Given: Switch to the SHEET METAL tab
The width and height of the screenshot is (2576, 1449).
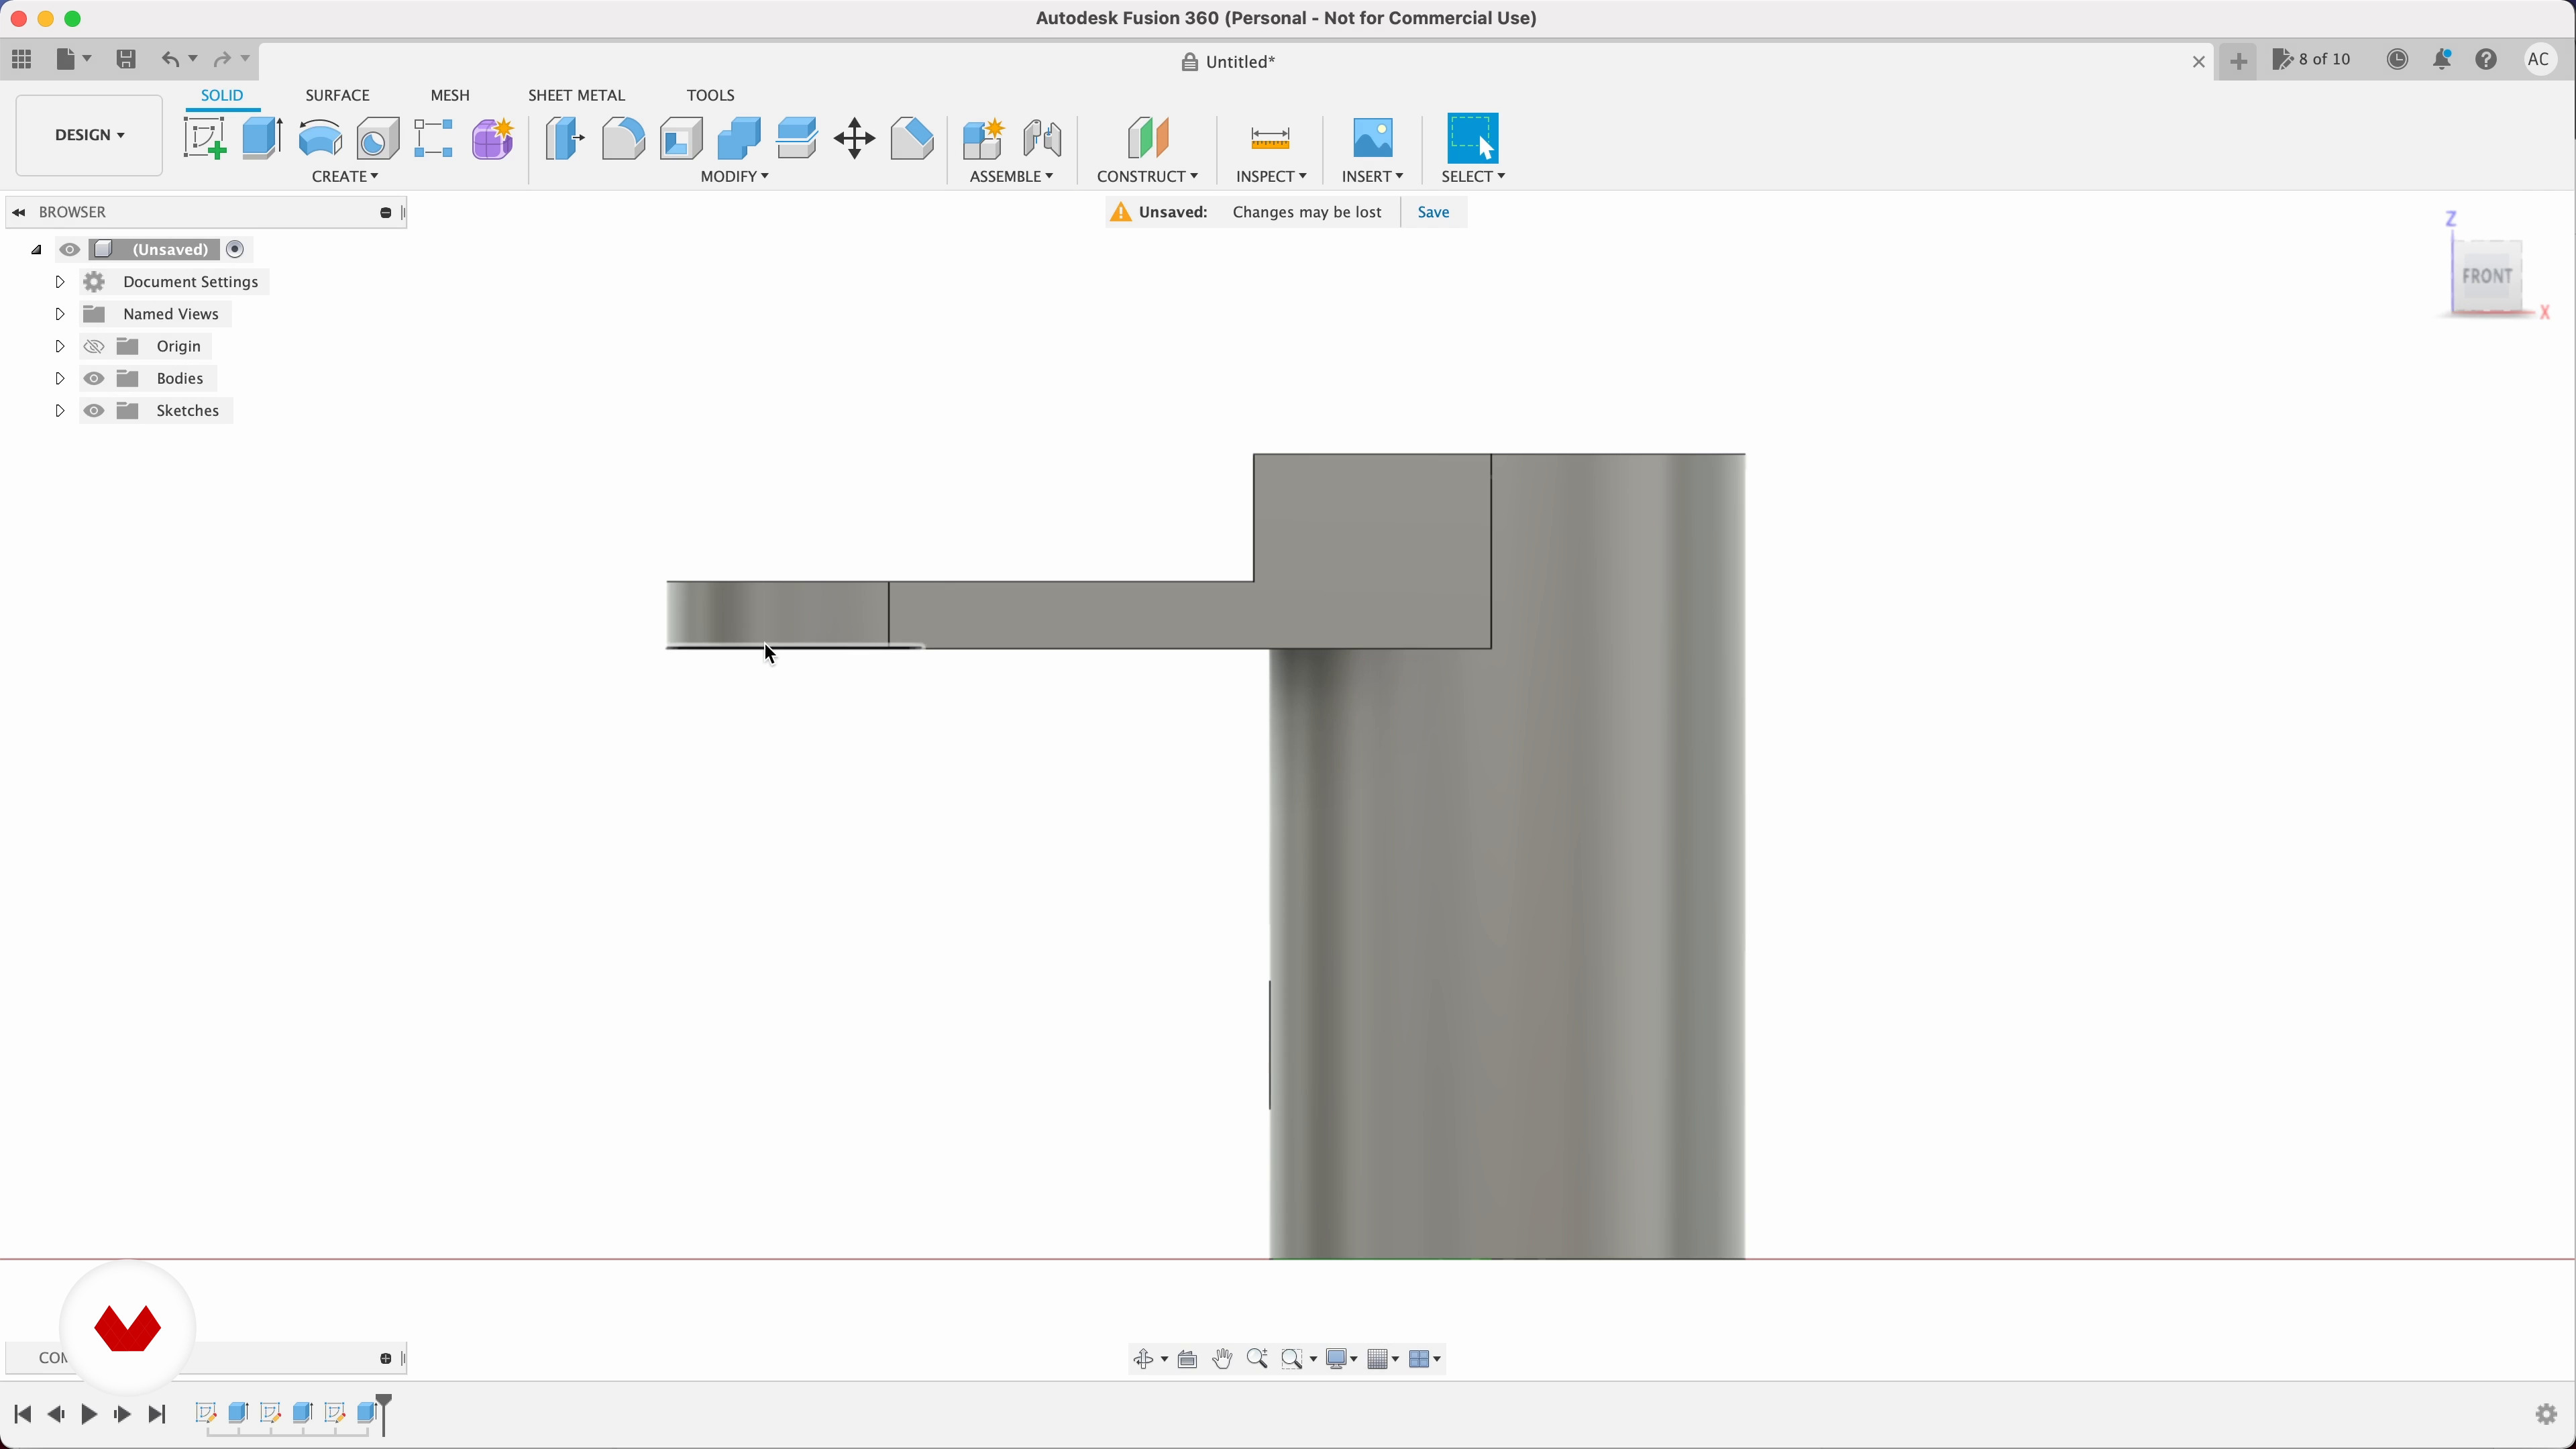Looking at the screenshot, I should click(x=576, y=95).
